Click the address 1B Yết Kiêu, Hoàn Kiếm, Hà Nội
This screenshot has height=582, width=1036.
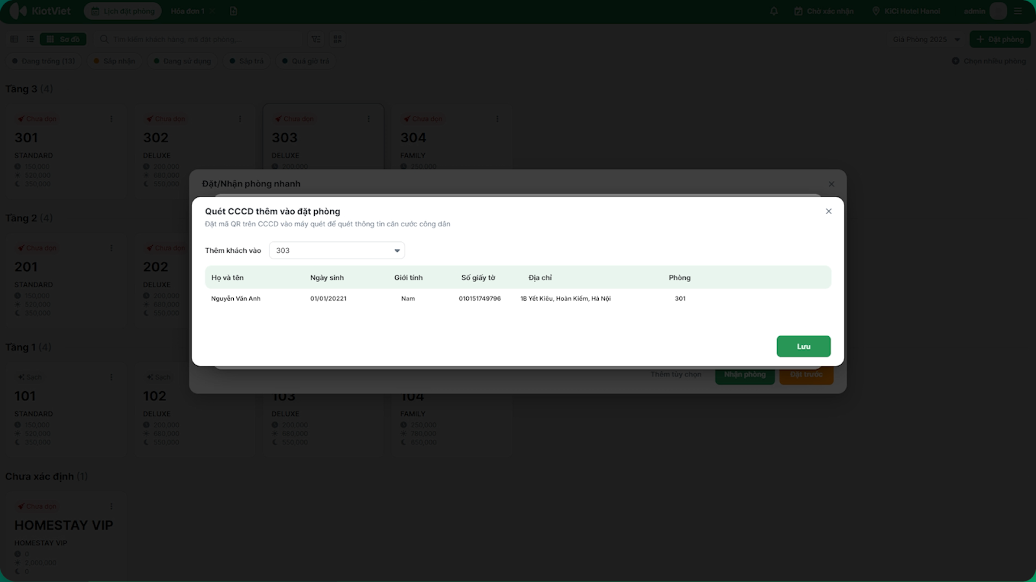pyautogui.click(x=565, y=299)
